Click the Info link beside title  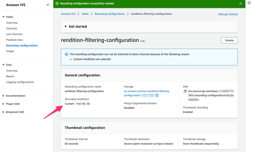coord(143,41)
